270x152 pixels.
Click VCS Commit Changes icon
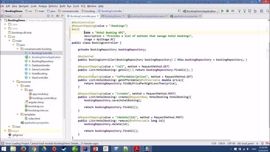pos(245,11)
